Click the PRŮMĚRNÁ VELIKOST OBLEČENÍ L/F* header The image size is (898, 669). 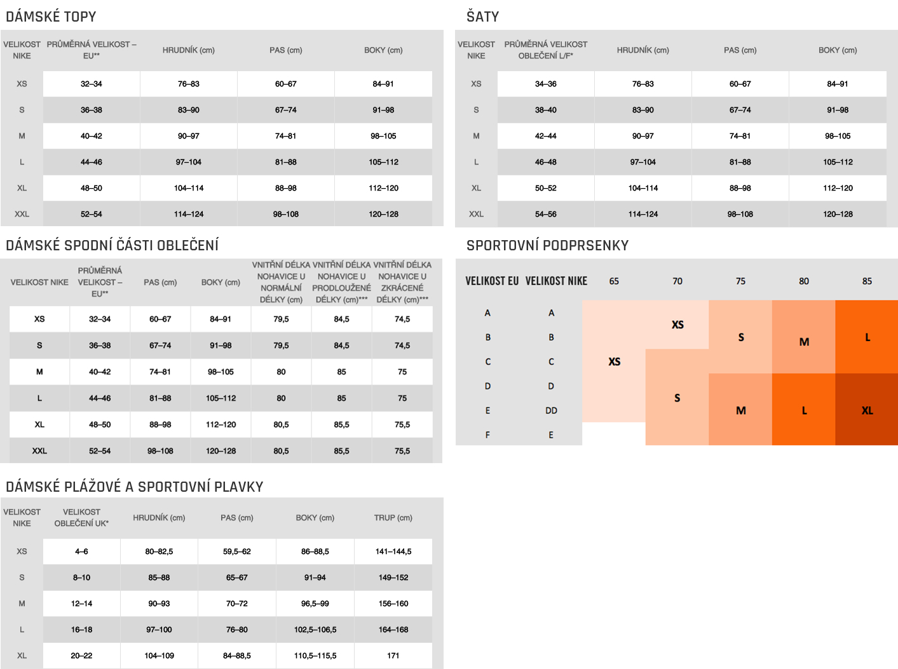(545, 50)
